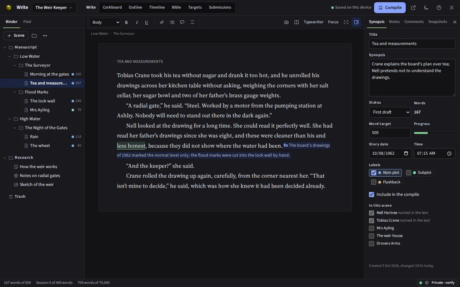460x287 pixels.
Task: Add a new Scene
Action: [16, 36]
